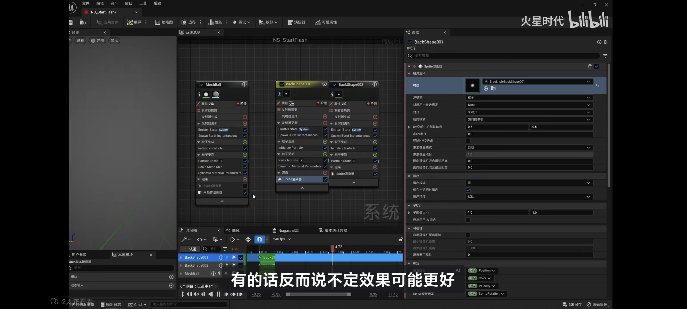This screenshot has height=309, width=687.
Task: Click the +轨道 (Add Track) button
Action: 190,249
